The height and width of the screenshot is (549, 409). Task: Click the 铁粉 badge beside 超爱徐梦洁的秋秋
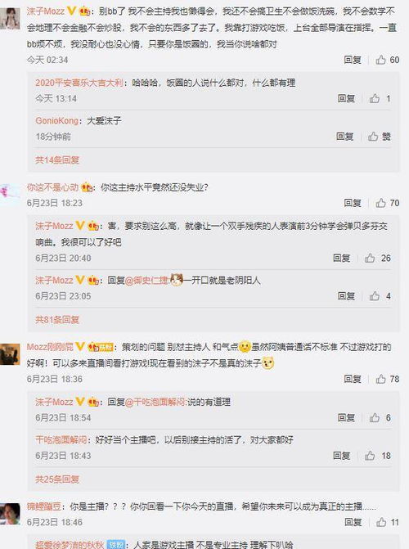click(115, 544)
